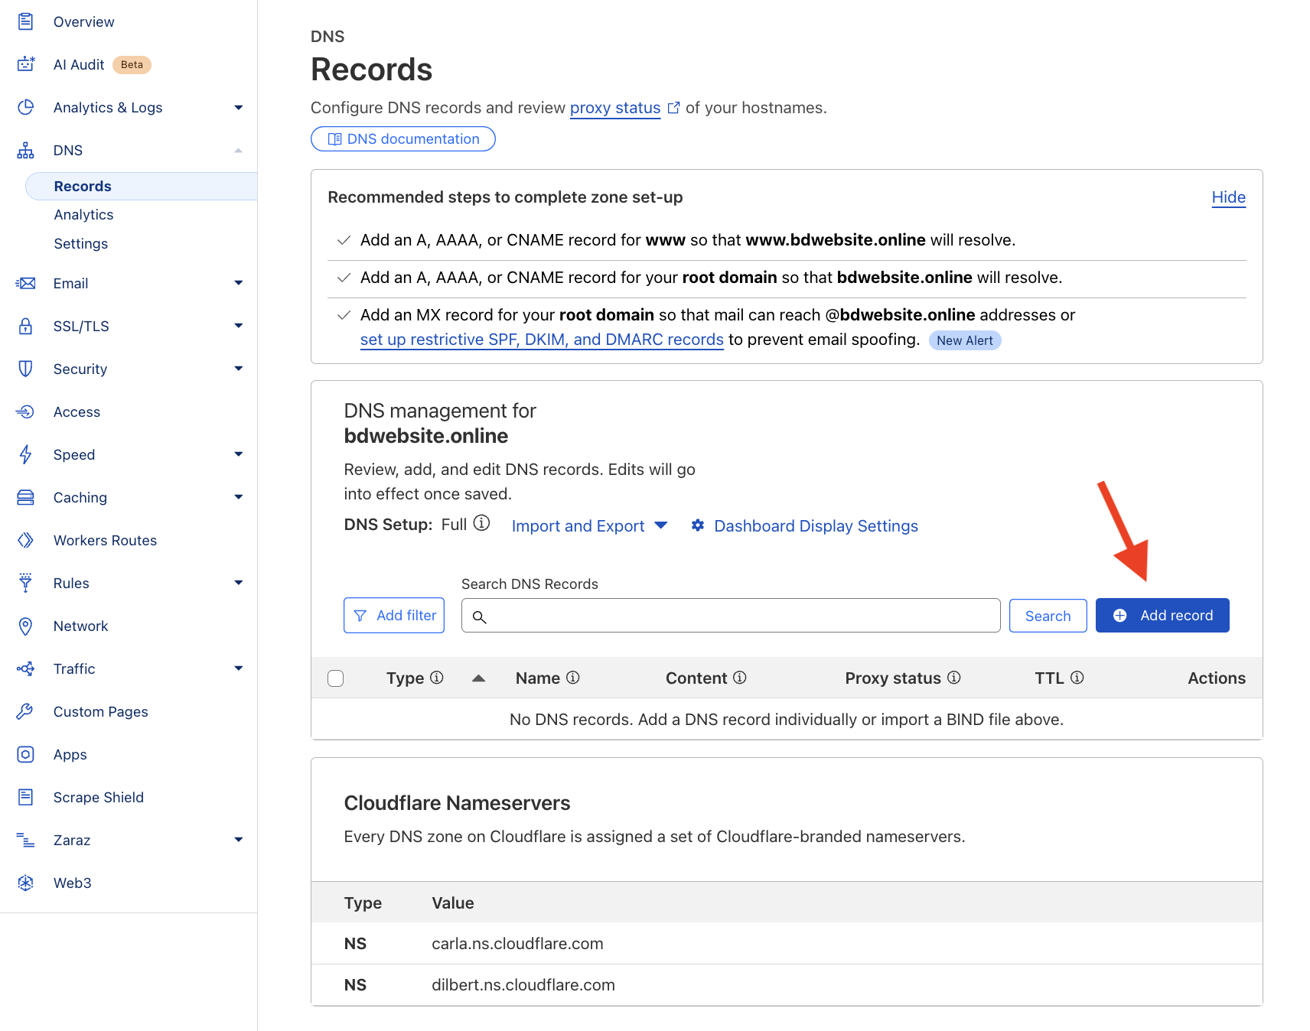The width and height of the screenshot is (1310, 1031).
Task: Click the Overview clipboard icon
Action: [x=25, y=21]
